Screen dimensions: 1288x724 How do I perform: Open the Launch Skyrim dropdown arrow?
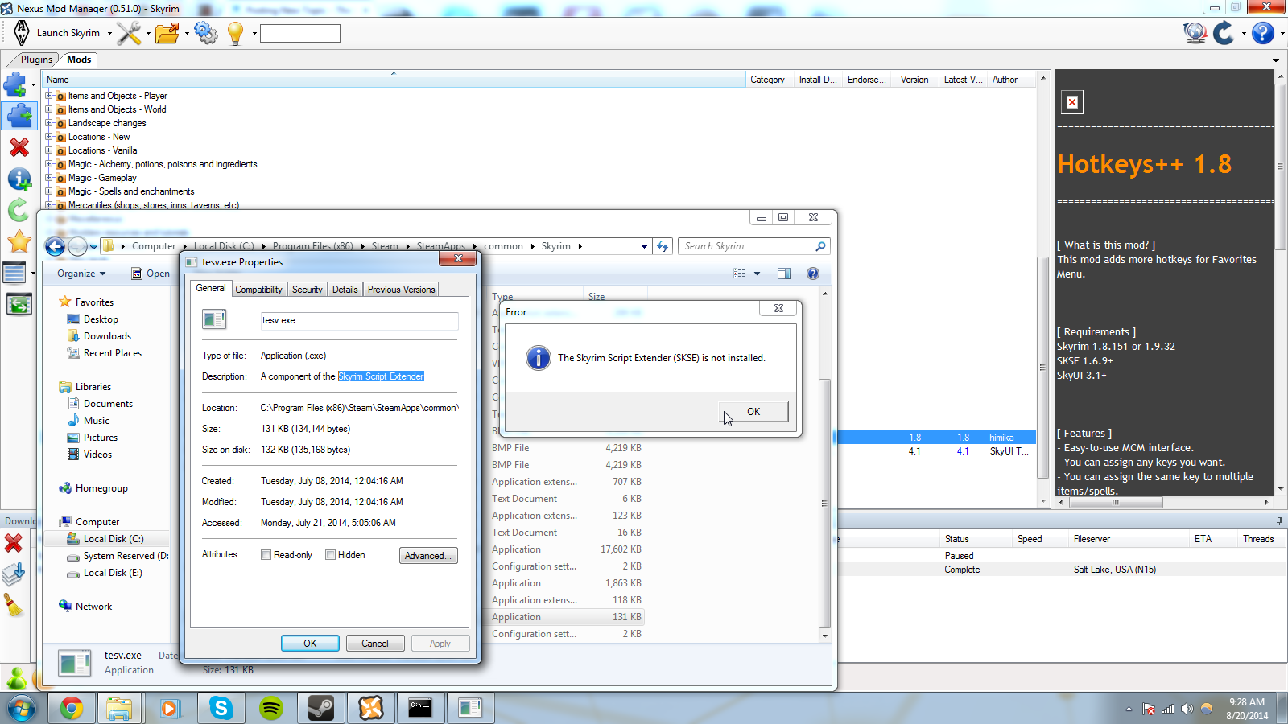109,34
